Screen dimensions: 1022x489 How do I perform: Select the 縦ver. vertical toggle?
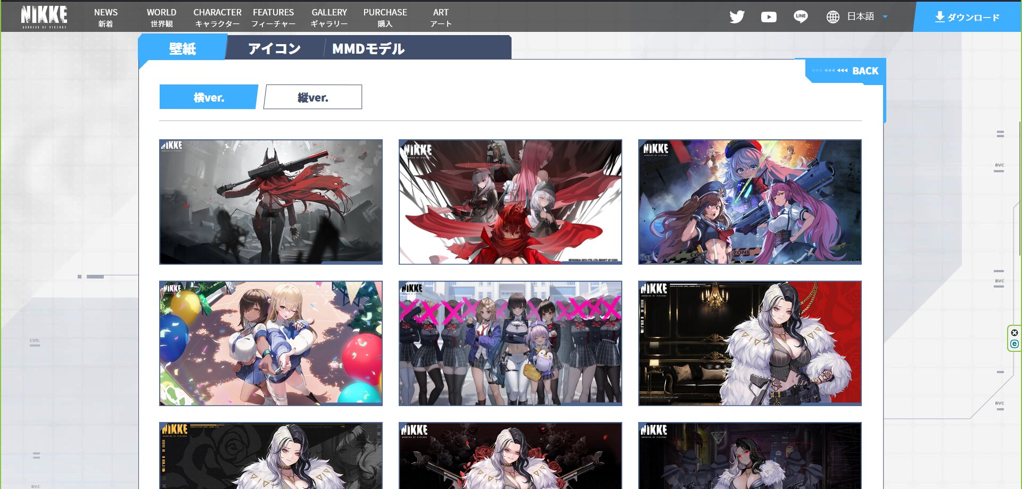(313, 97)
